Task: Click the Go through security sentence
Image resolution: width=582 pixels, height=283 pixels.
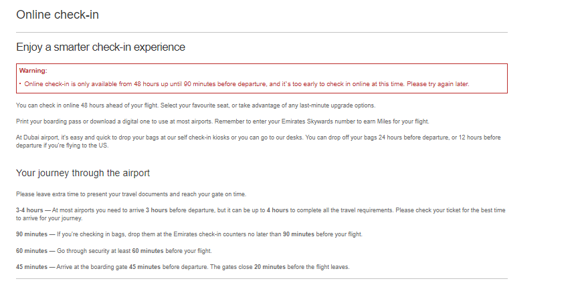Action: pyautogui.click(x=134, y=251)
